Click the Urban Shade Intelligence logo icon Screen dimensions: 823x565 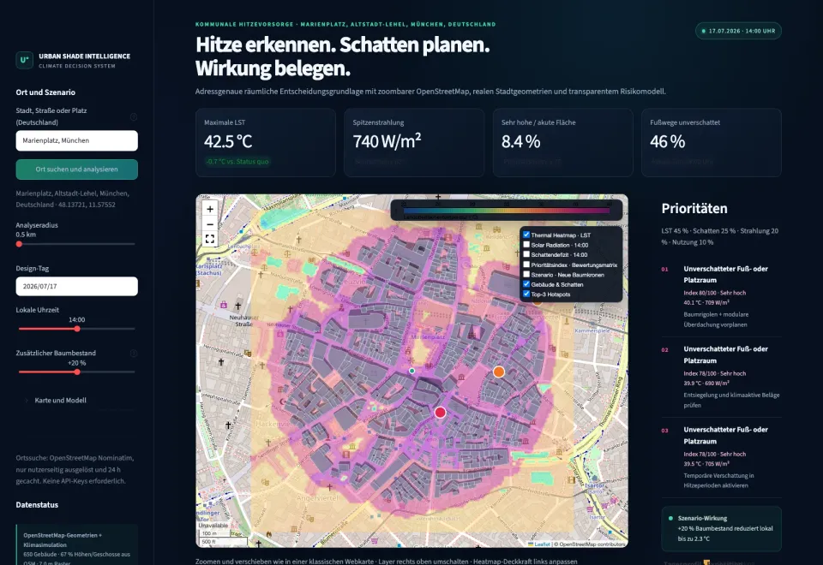(24, 60)
